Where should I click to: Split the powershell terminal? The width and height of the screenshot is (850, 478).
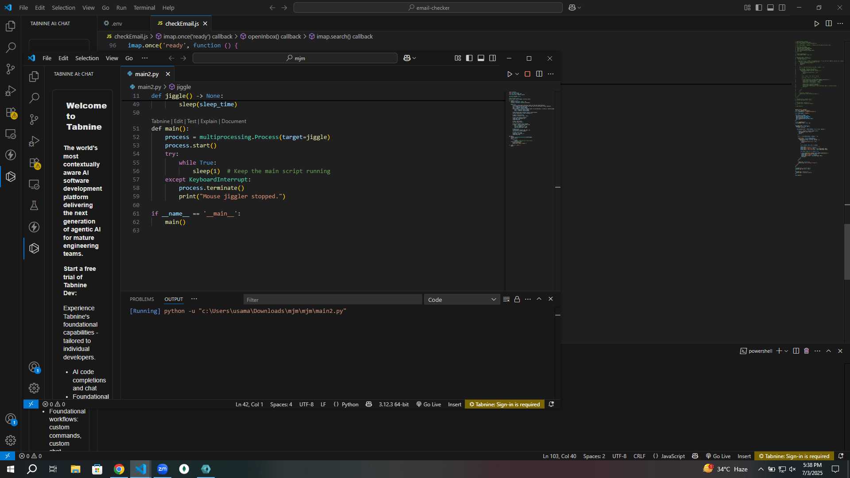pyautogui.click(x=796, y=351)
